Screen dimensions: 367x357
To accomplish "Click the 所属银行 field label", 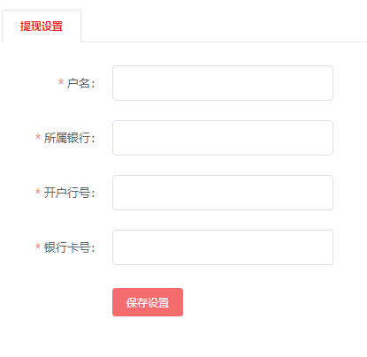I will click(69, 138).
